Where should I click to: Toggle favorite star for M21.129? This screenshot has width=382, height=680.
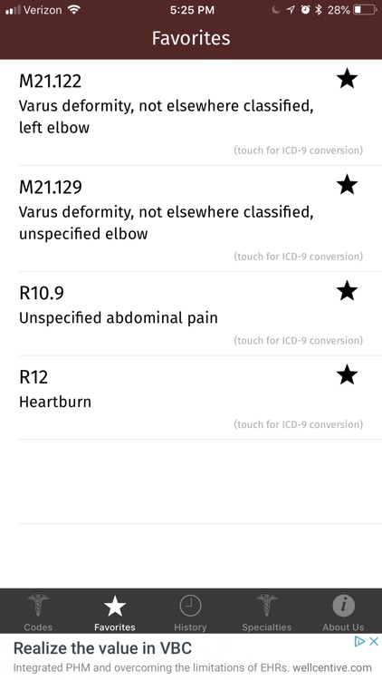coord(347,185)
